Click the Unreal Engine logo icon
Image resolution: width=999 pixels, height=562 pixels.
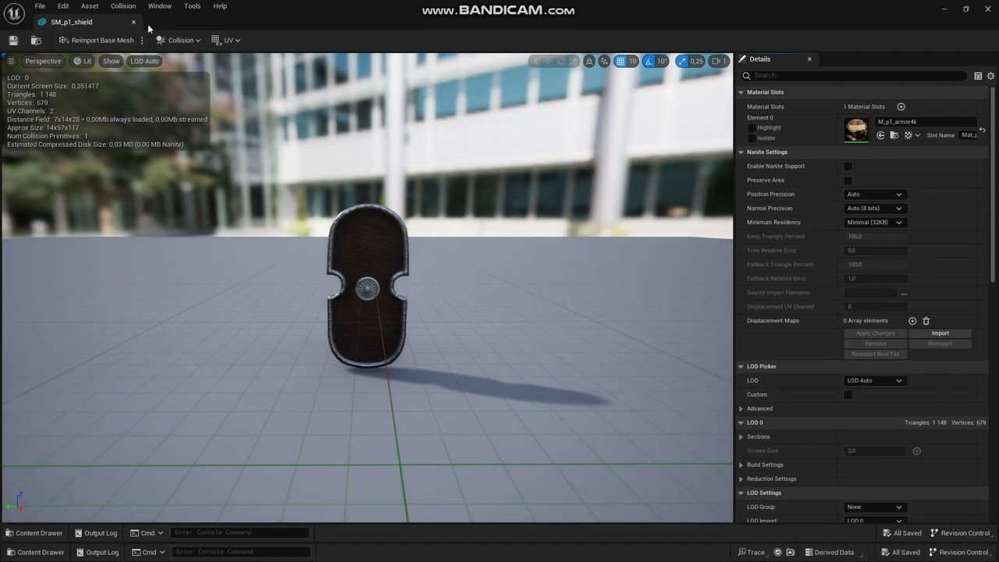(13, 12)
